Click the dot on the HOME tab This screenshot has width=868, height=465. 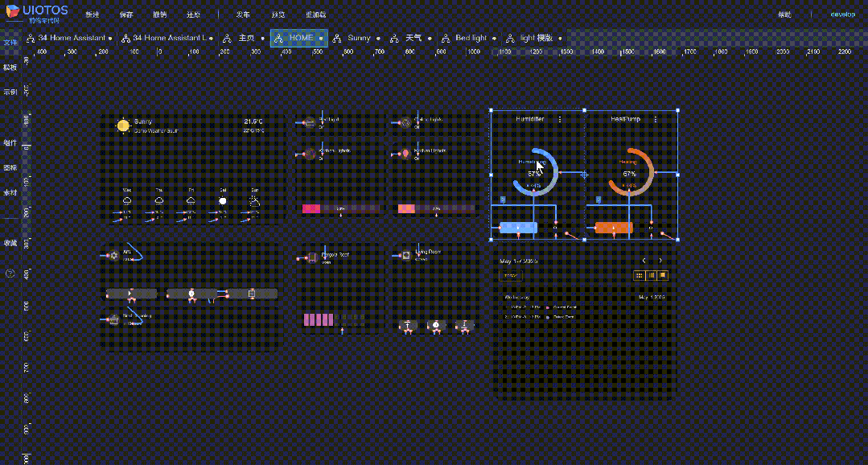pos(320,39)
